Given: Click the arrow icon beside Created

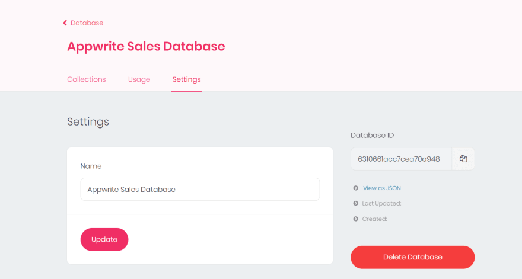Looking at the screenshot, I should pos(355,219).
